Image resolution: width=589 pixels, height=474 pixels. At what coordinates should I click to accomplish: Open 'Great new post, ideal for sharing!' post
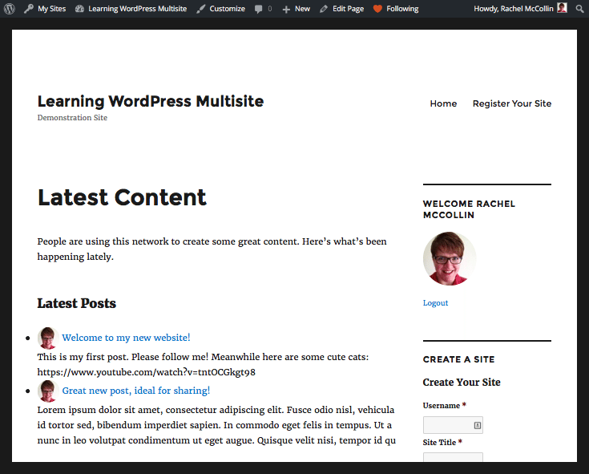[x=136, y=391]
